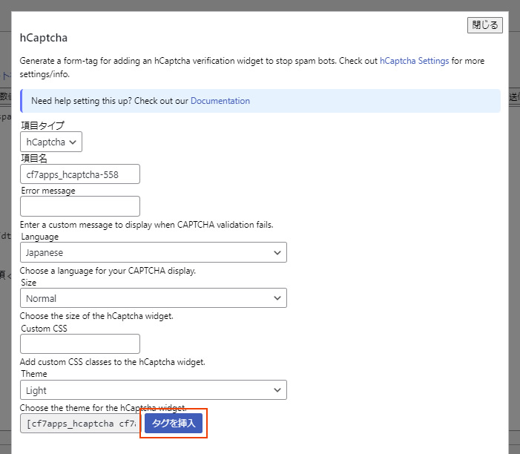
Task: Expand the Theme dropdown showing Light
Action: [153, 390]
